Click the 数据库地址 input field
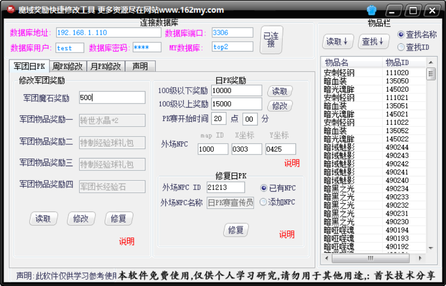 108,33
